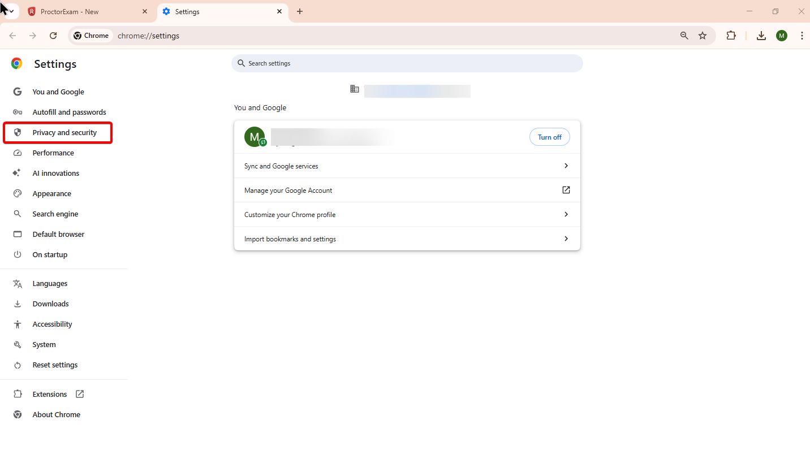The image size is (810, 459).
Task: Open Languages settings
Action: 50,283
